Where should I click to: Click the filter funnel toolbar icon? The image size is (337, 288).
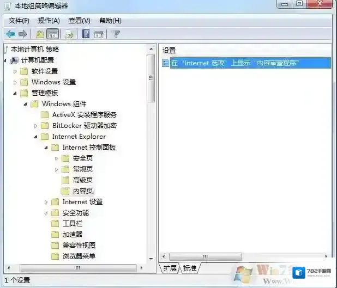116,34
